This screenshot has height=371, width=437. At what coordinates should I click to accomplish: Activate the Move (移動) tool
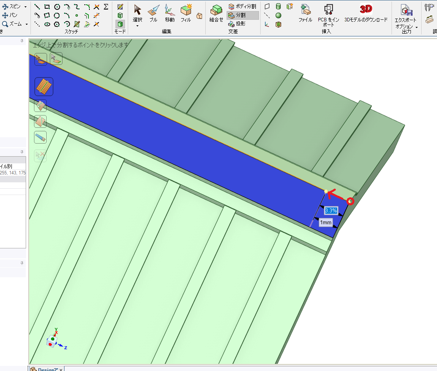[170, 13]
